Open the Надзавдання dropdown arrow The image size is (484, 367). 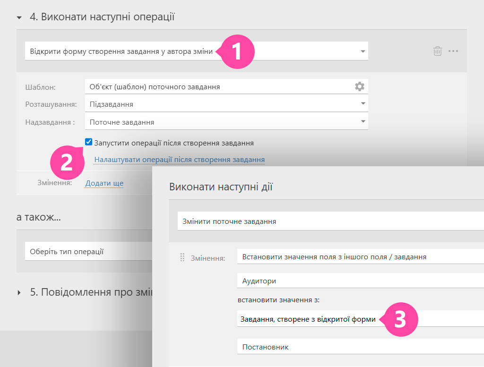363,122
